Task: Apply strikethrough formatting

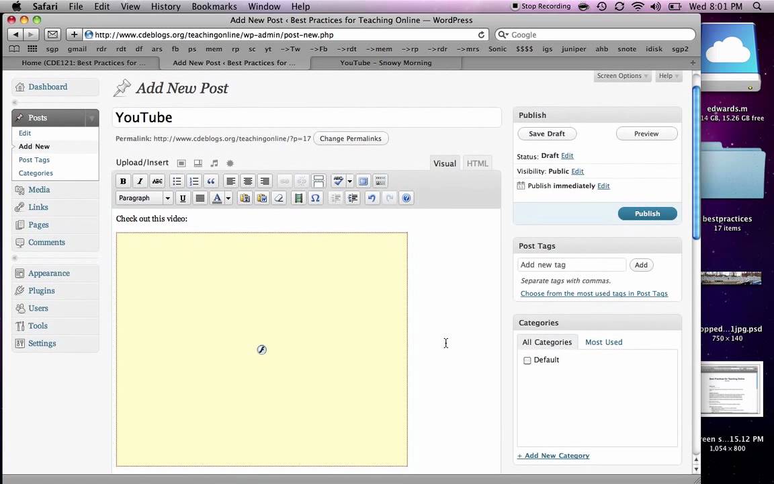Action: coord(157,182)
